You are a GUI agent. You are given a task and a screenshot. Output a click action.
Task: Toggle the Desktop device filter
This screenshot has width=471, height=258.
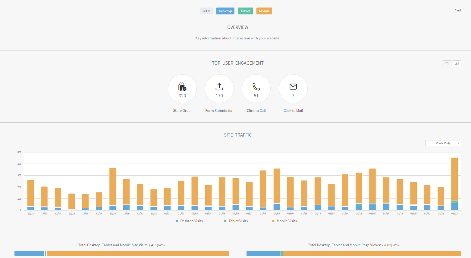point(225,11)
